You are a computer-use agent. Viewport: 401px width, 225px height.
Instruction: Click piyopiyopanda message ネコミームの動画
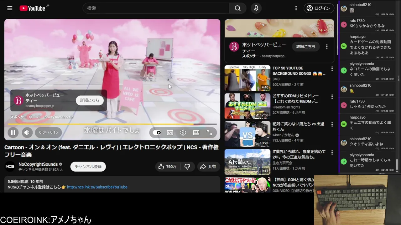point(370,72)
